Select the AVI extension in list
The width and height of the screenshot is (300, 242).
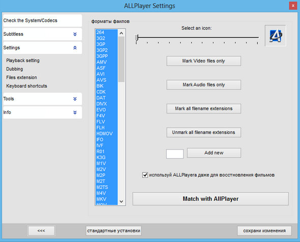pyautogui.click(x=107, y=74)
